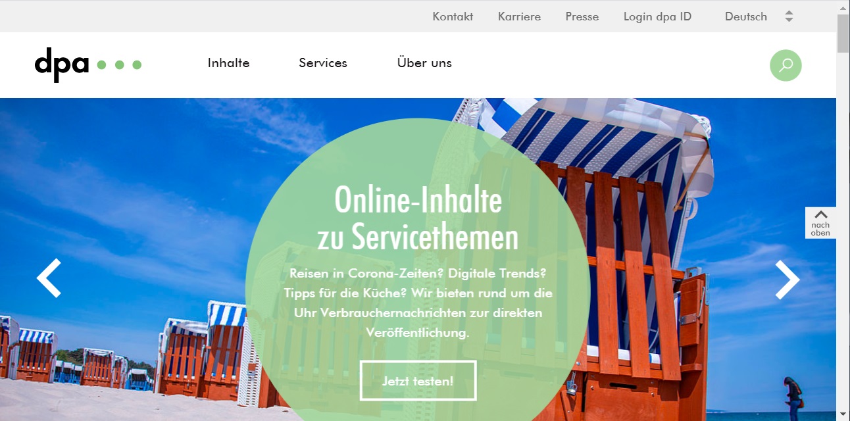Click the scrollbar up arrow
The width and height of the screenshot is (850, 421).
(843, 7)
